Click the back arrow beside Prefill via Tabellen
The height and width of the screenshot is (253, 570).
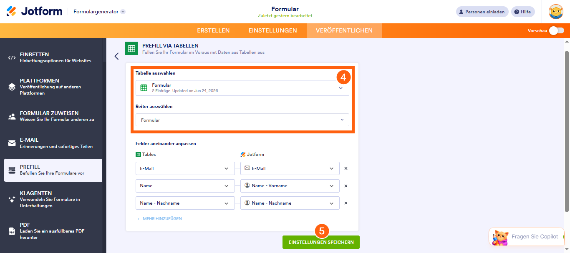(116, 56)
